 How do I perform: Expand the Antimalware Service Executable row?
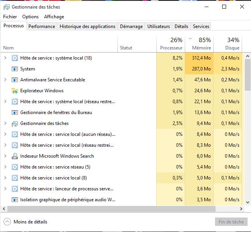point(5,79)
